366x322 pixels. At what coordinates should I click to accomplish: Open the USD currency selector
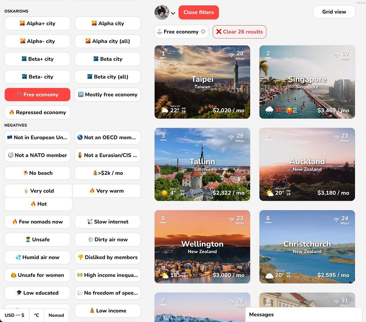[15, 315]
